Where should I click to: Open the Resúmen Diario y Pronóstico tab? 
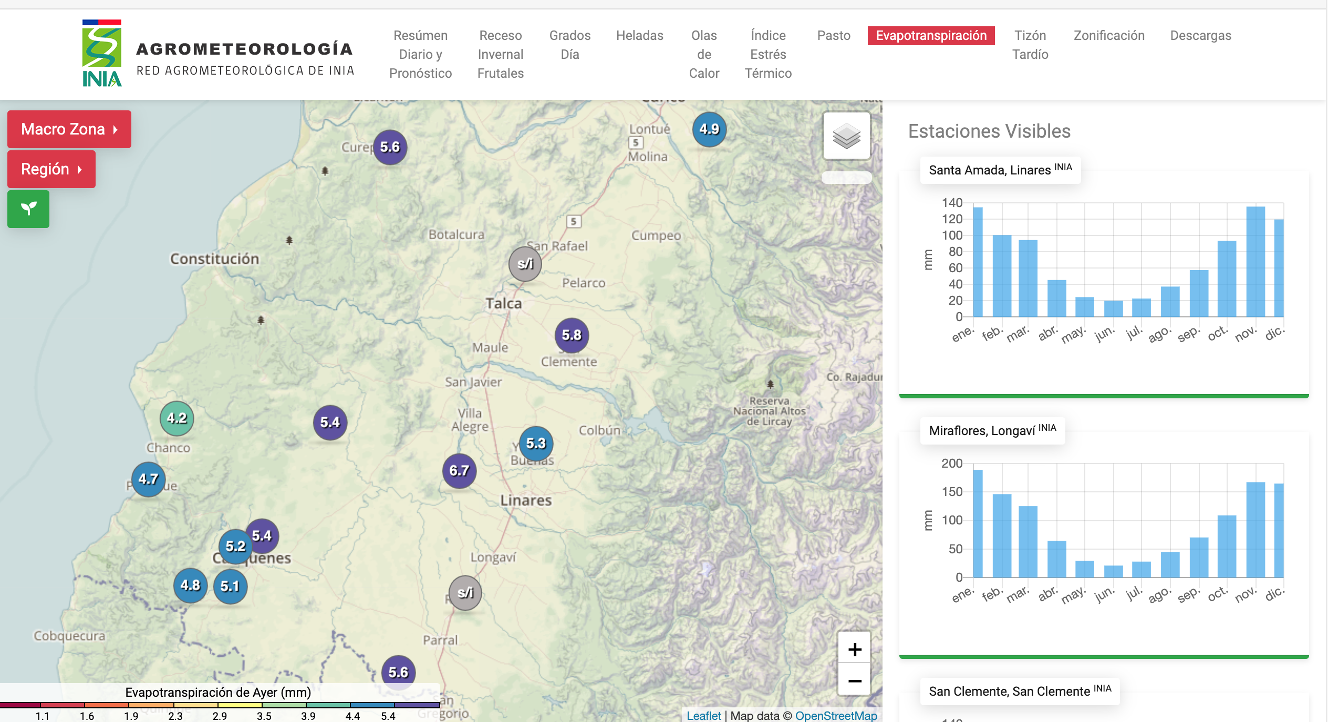(x=420, y=54)
